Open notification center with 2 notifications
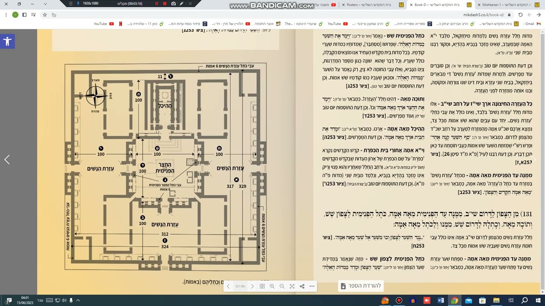 tap(9, 300)
